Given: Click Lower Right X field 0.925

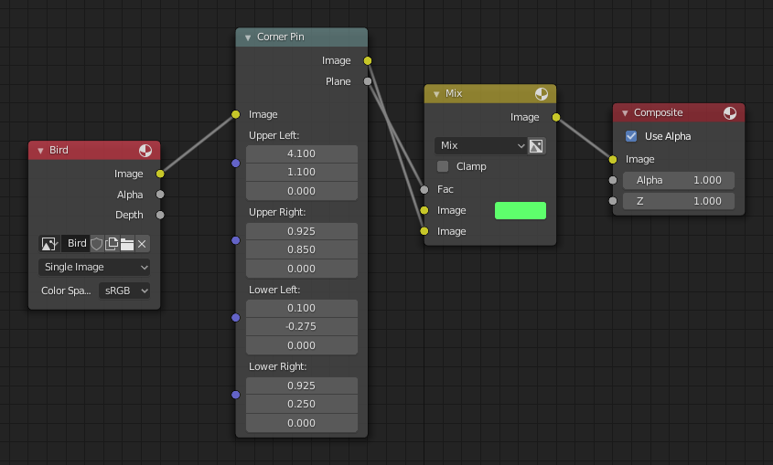Looking at the screenshot, I should 302,386.
